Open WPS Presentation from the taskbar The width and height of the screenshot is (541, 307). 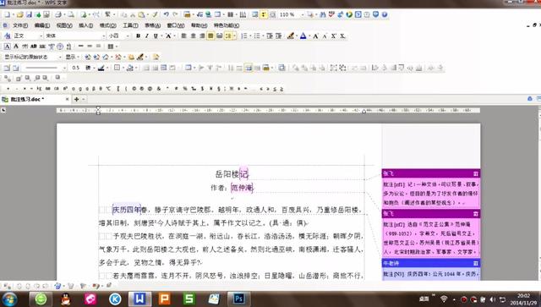point(165,299)
